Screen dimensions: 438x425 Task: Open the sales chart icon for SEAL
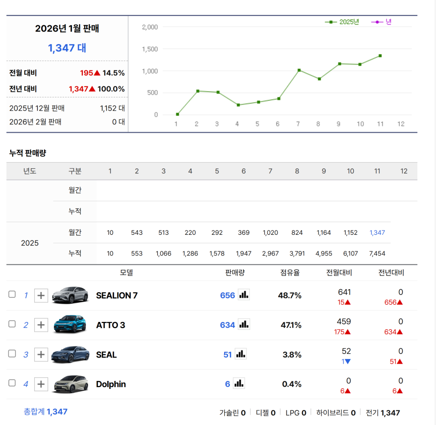(x=241, y=354)
